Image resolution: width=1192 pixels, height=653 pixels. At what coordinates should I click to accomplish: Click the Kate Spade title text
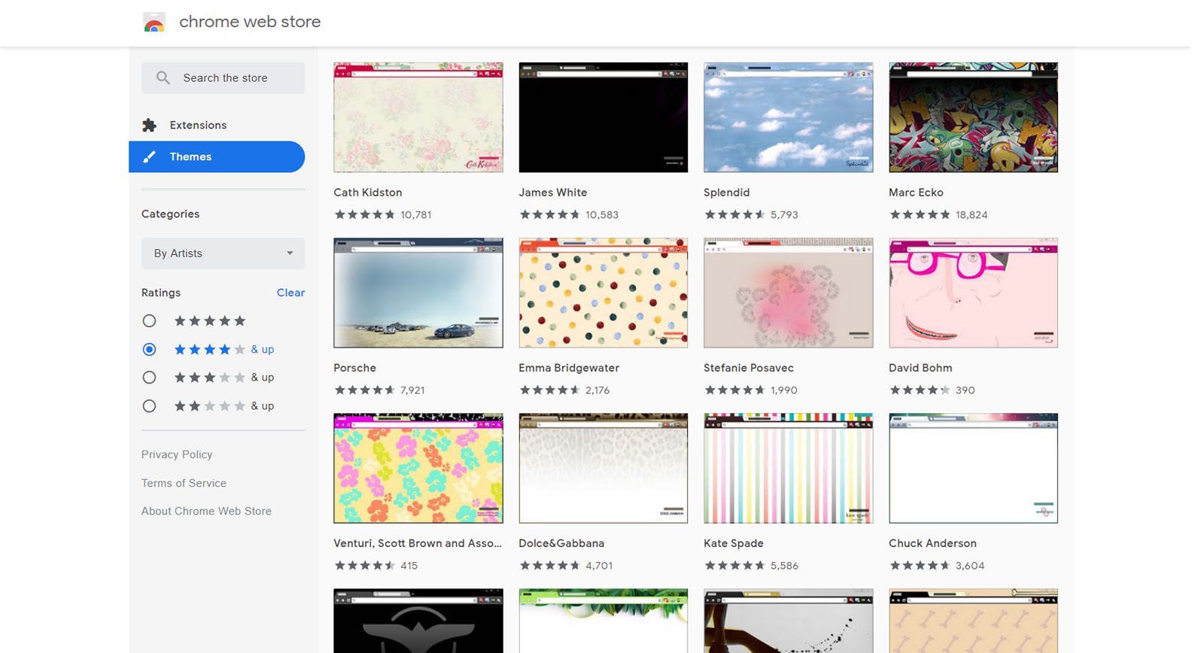pyautogui.click(x=734, y=543)
